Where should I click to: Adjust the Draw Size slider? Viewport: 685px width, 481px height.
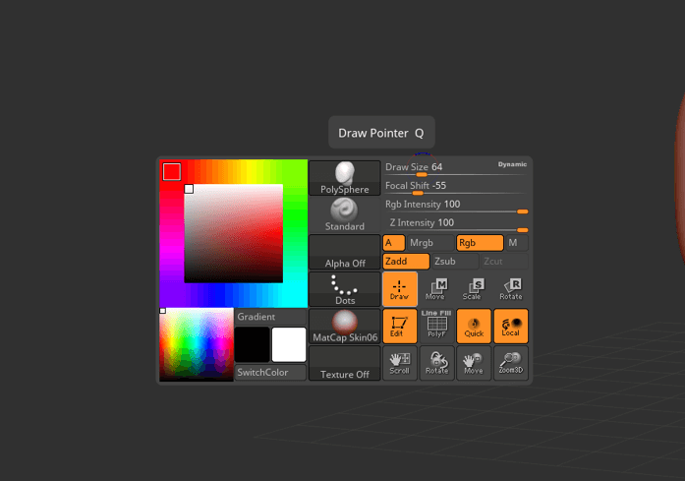(x=456, y=169)
